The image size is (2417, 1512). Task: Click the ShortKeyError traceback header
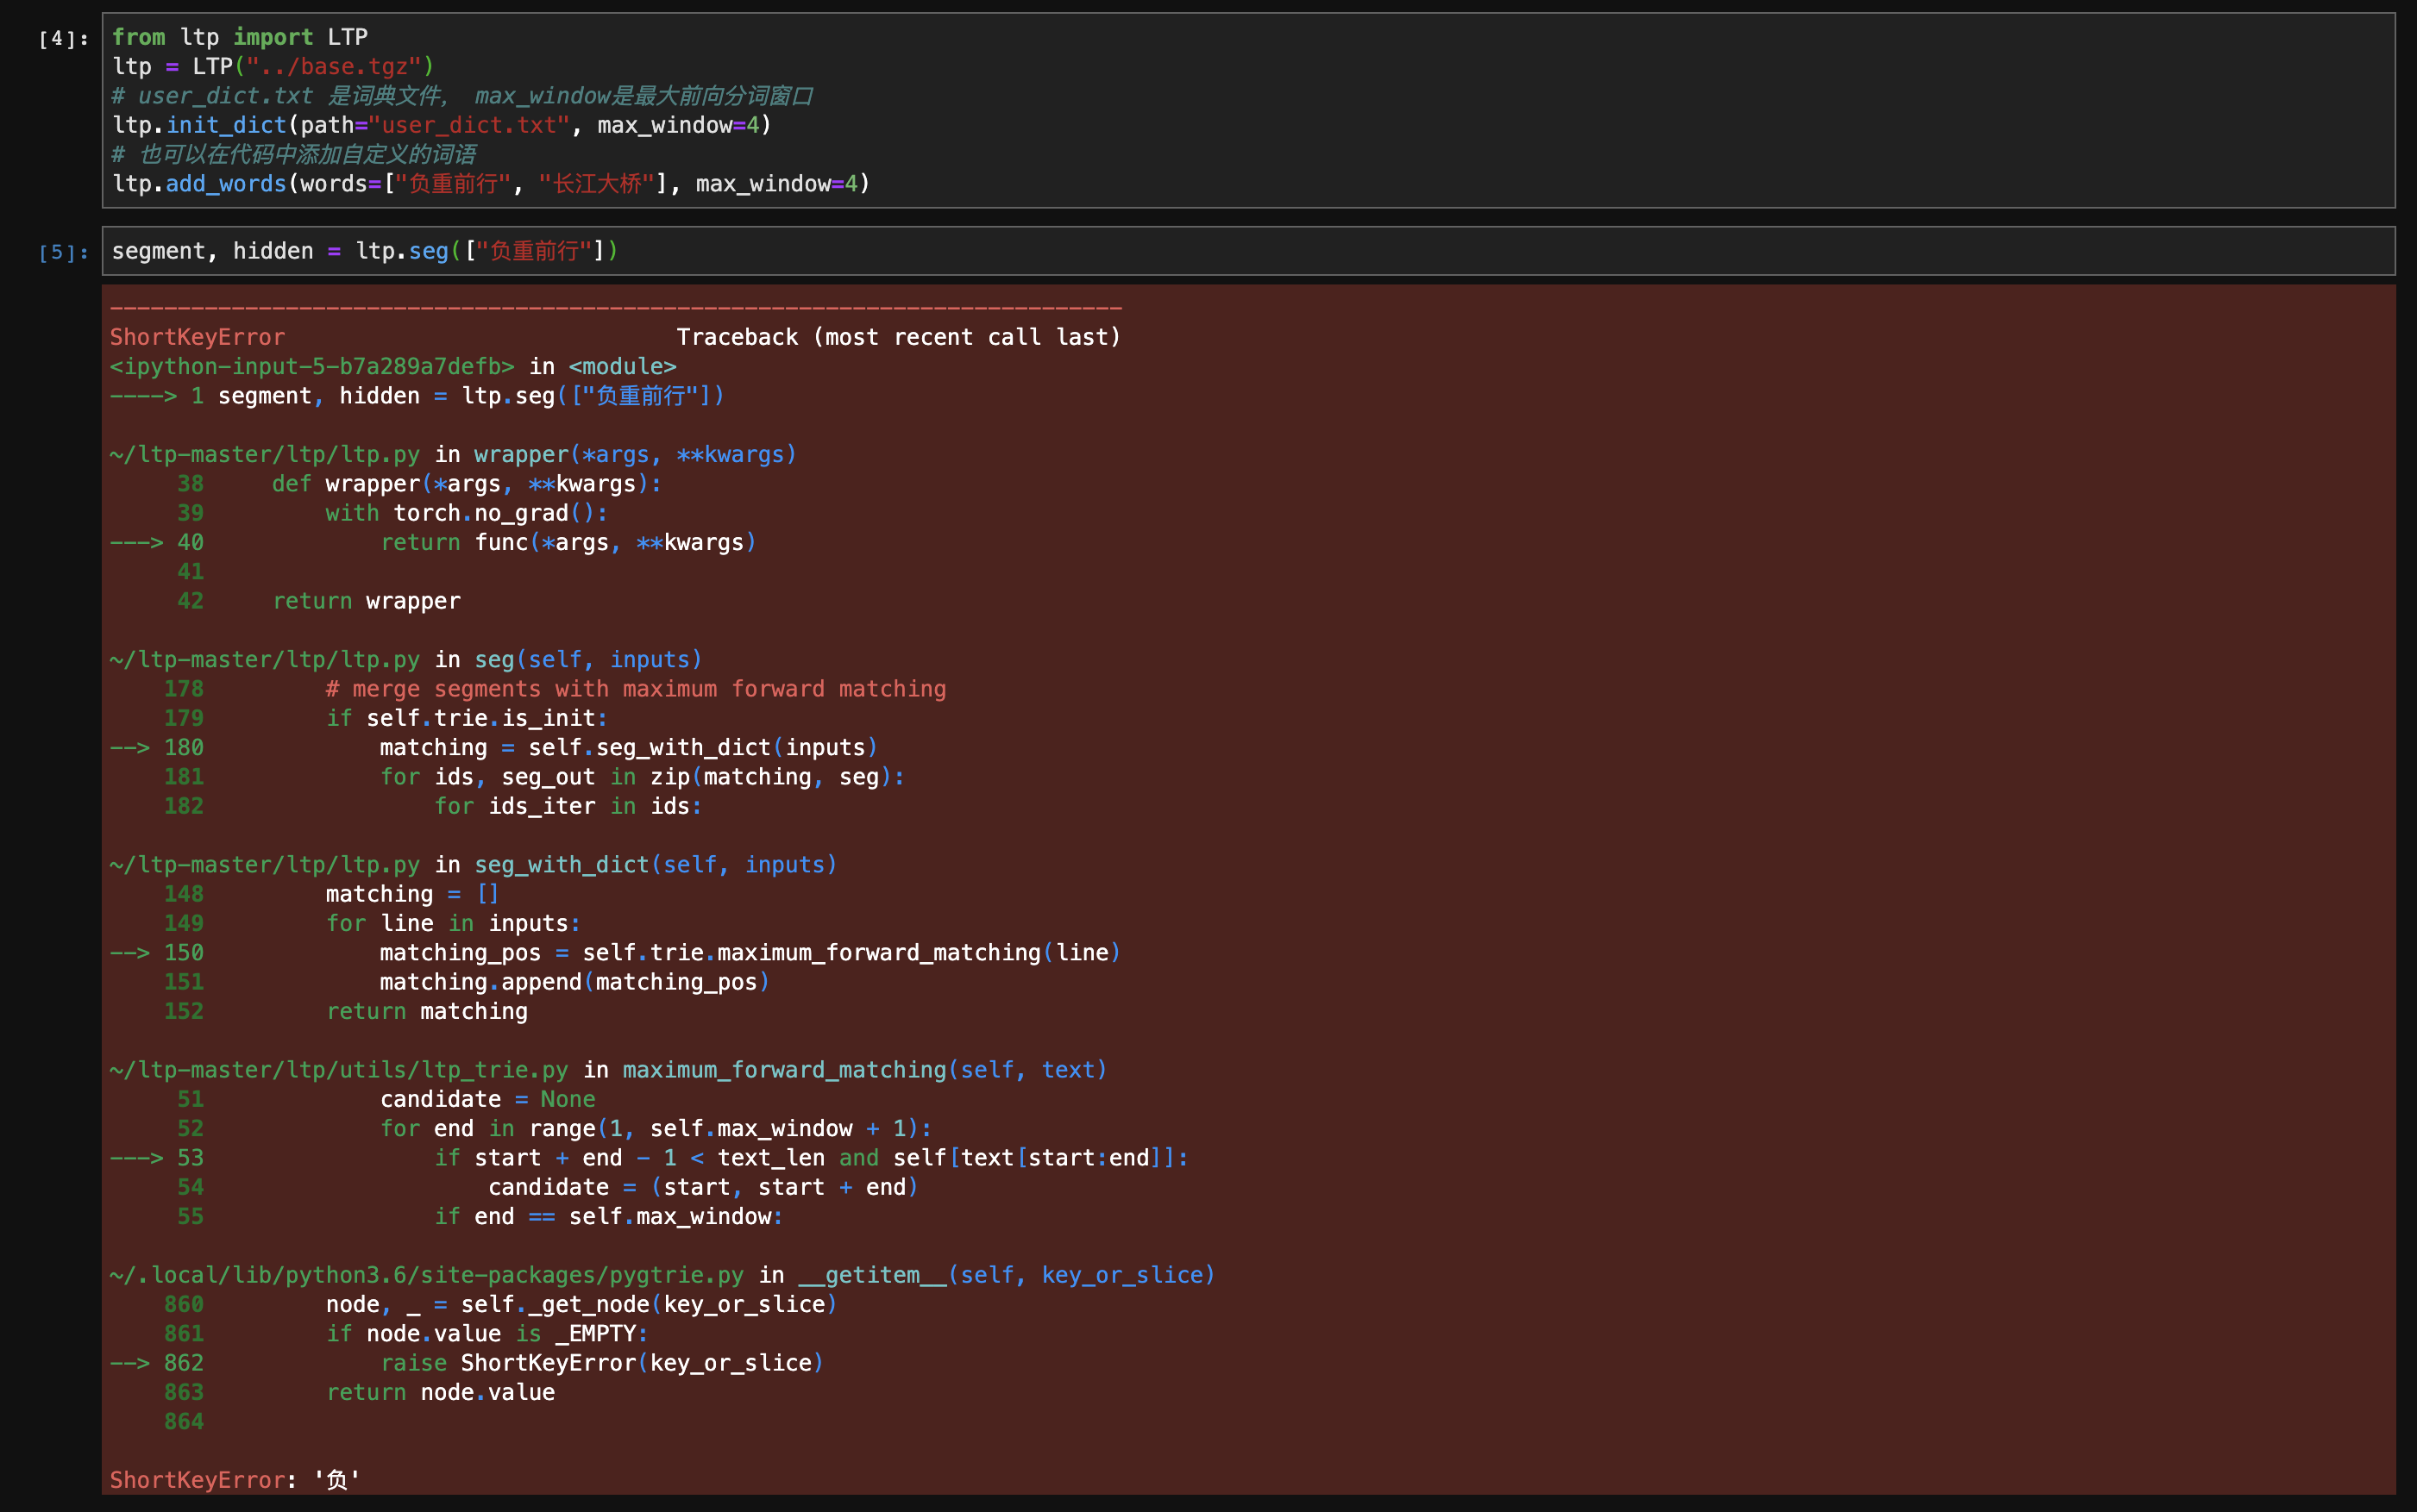197,337
